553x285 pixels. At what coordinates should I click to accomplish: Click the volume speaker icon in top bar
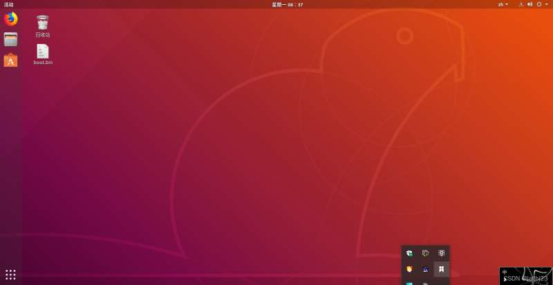tap(529, 5)
